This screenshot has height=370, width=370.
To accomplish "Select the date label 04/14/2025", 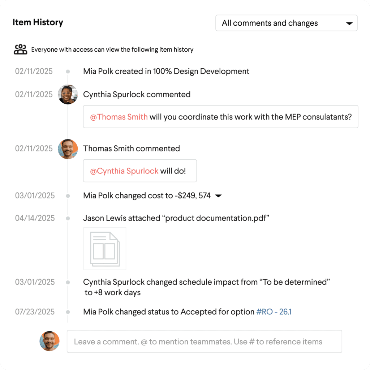I will [34, 218].
